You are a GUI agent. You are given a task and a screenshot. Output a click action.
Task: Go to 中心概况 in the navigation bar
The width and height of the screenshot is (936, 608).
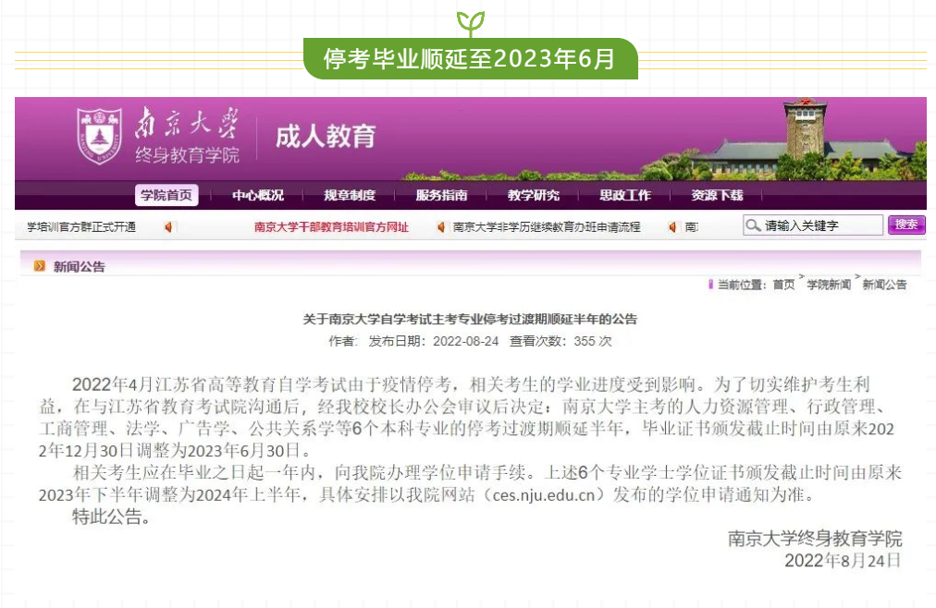pyautogui.click(x=258, y=196)
